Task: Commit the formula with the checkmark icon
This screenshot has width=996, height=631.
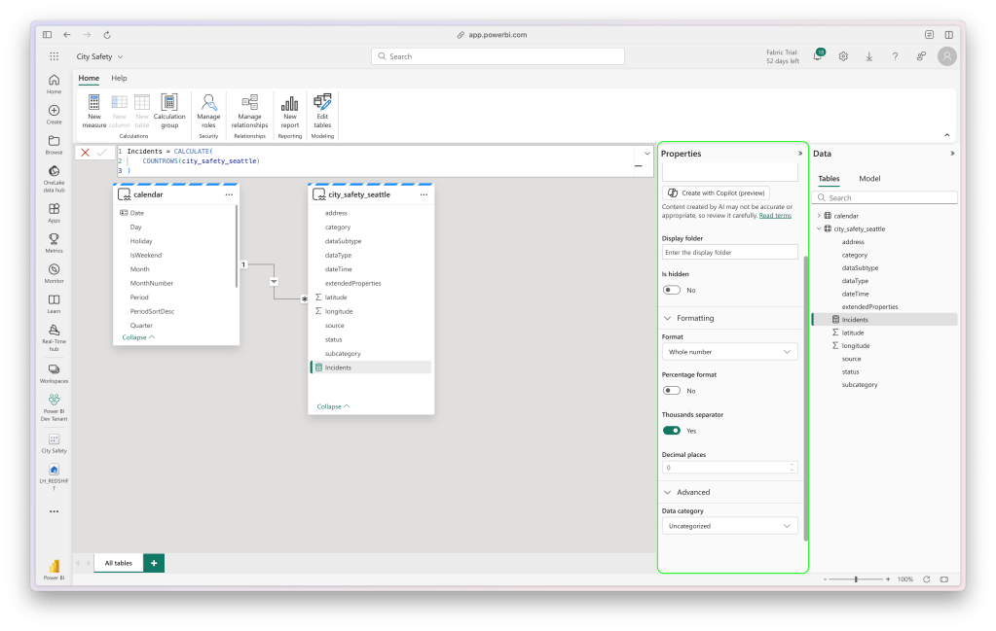Action: click(x=102, y=153)
